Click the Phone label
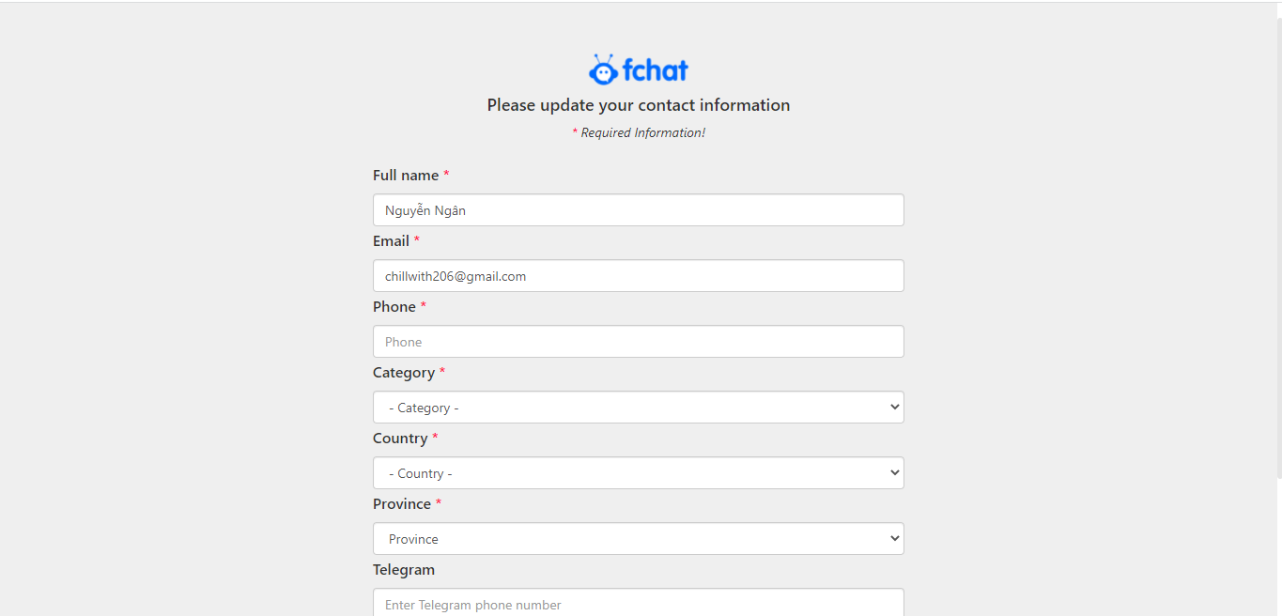The width and height of the screenshot is (1282, 616). tap(394, 307)
